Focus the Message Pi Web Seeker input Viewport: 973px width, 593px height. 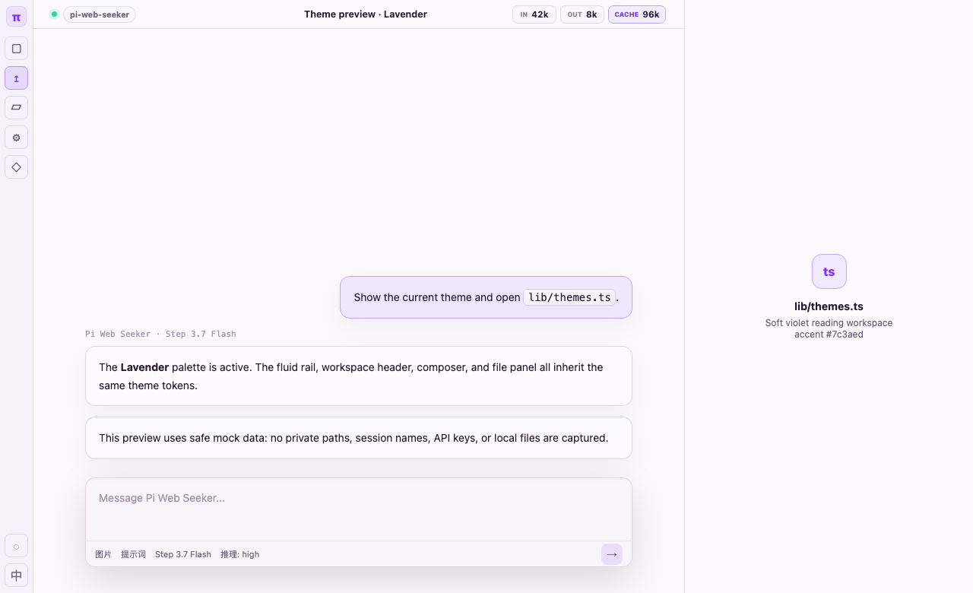point(359,509)
